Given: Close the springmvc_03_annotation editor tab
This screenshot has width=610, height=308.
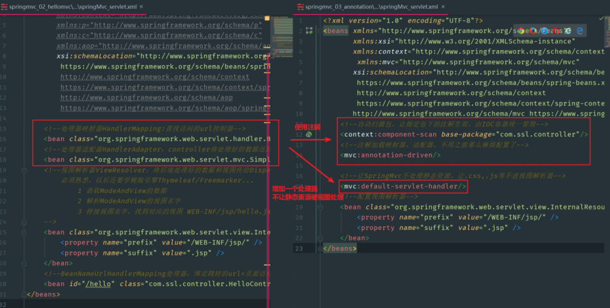Looking at the screenshot, I should pos(443,7).
